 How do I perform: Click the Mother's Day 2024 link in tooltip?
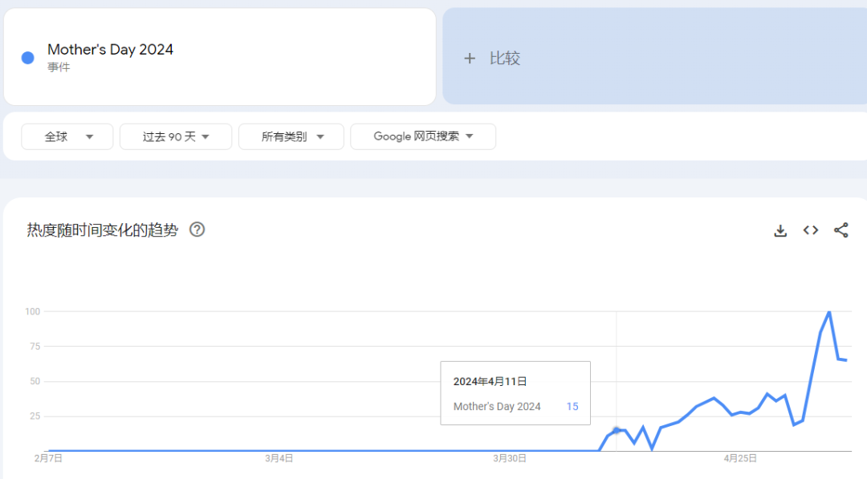(497, 406)
